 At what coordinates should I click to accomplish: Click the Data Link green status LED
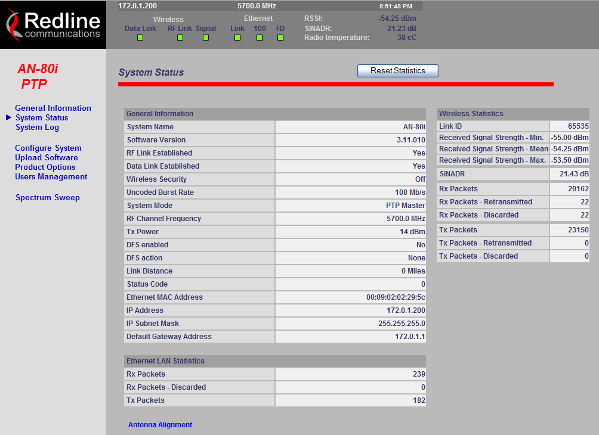(140, 38)
